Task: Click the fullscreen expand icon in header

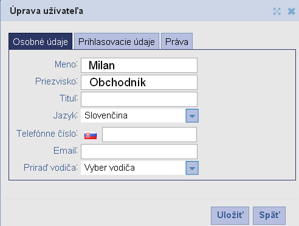Action: point(277,12)
